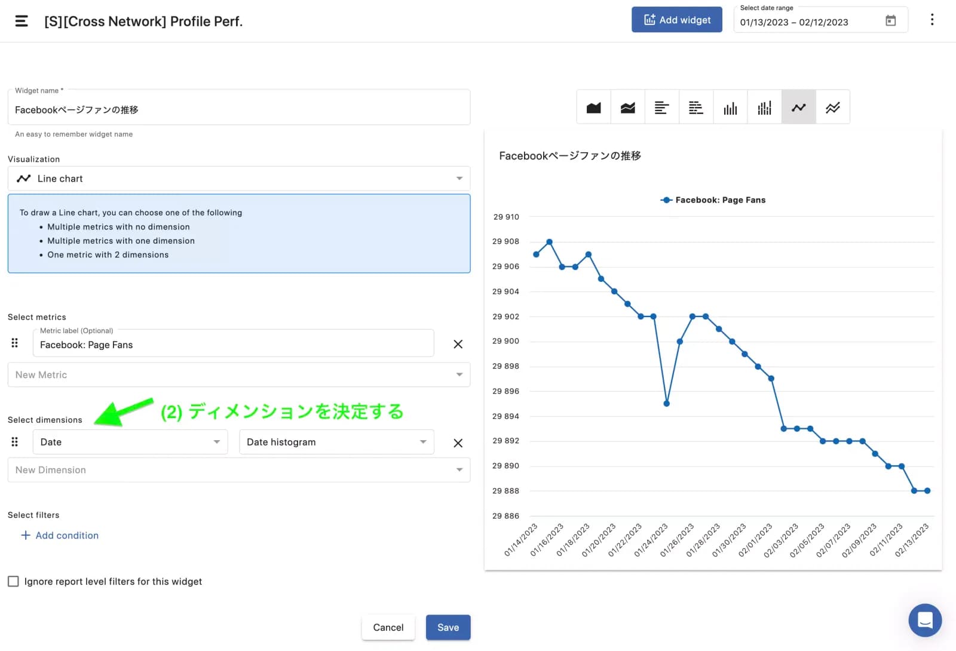Open the New Metric dropdown

pyautogui.click(x=239, y=374)
